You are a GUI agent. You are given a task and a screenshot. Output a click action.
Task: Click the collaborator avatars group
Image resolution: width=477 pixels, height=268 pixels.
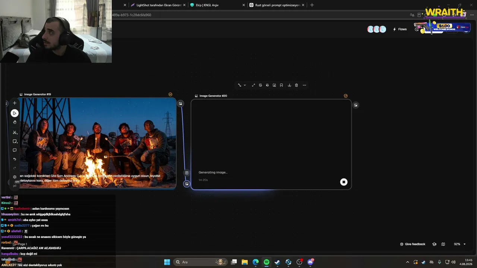tap(377, 29)
